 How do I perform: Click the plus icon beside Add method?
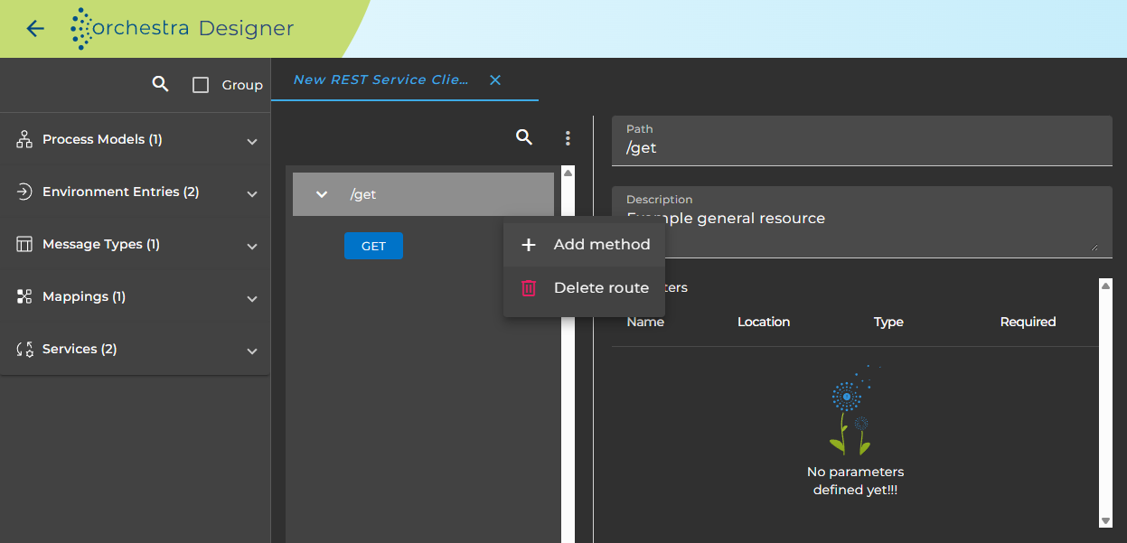click(x=529, y=245)
